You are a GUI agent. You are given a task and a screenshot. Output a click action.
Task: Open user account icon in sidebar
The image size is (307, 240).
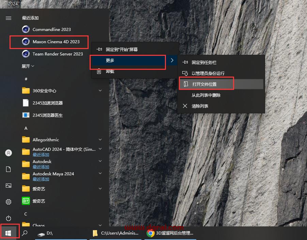[x=9, y=153]
